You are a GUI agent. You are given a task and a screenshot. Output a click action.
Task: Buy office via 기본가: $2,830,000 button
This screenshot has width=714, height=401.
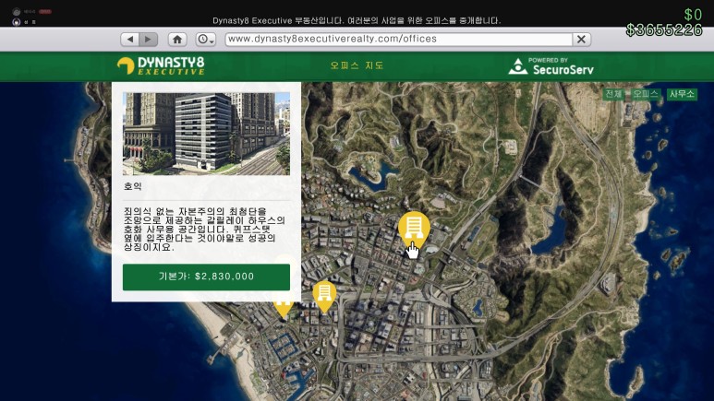point(206,277)
